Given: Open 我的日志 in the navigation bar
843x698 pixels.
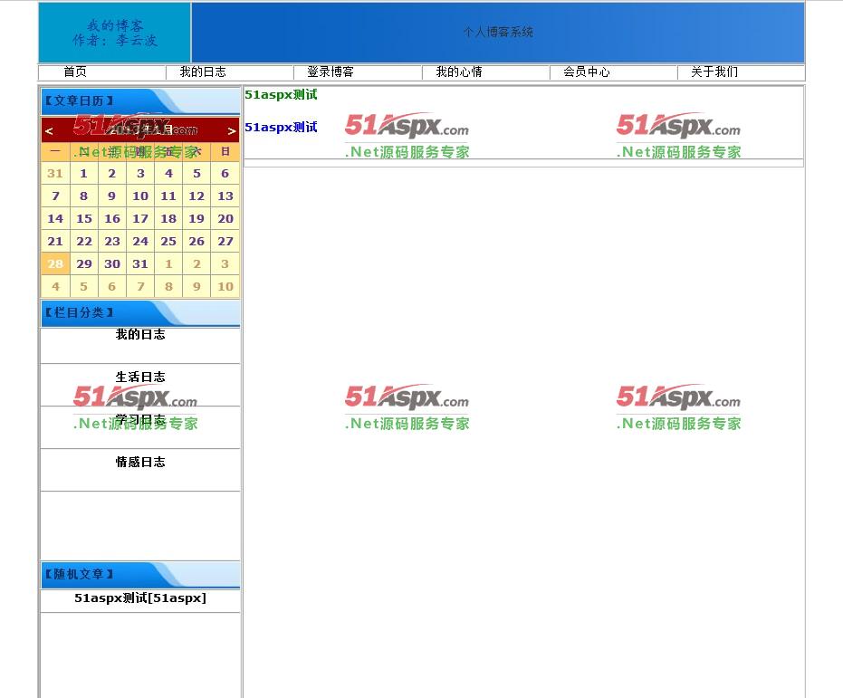Looking at the screenshot, I should (x=203, y=72).
